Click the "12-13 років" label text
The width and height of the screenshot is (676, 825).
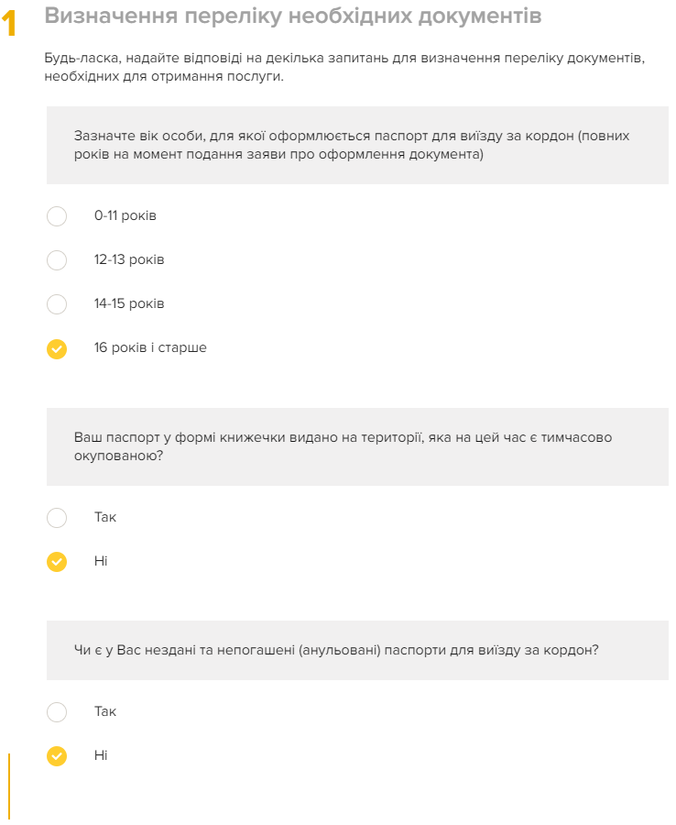coord(129,260)
